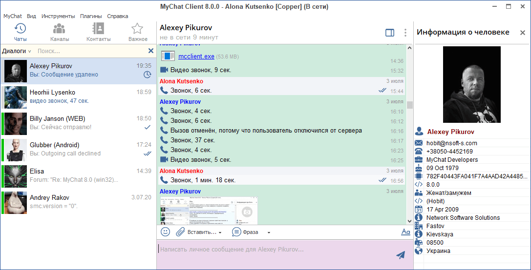Open the three-dot chat options menu
This screenshot has width=531, height=270.
tap(405, 33)
